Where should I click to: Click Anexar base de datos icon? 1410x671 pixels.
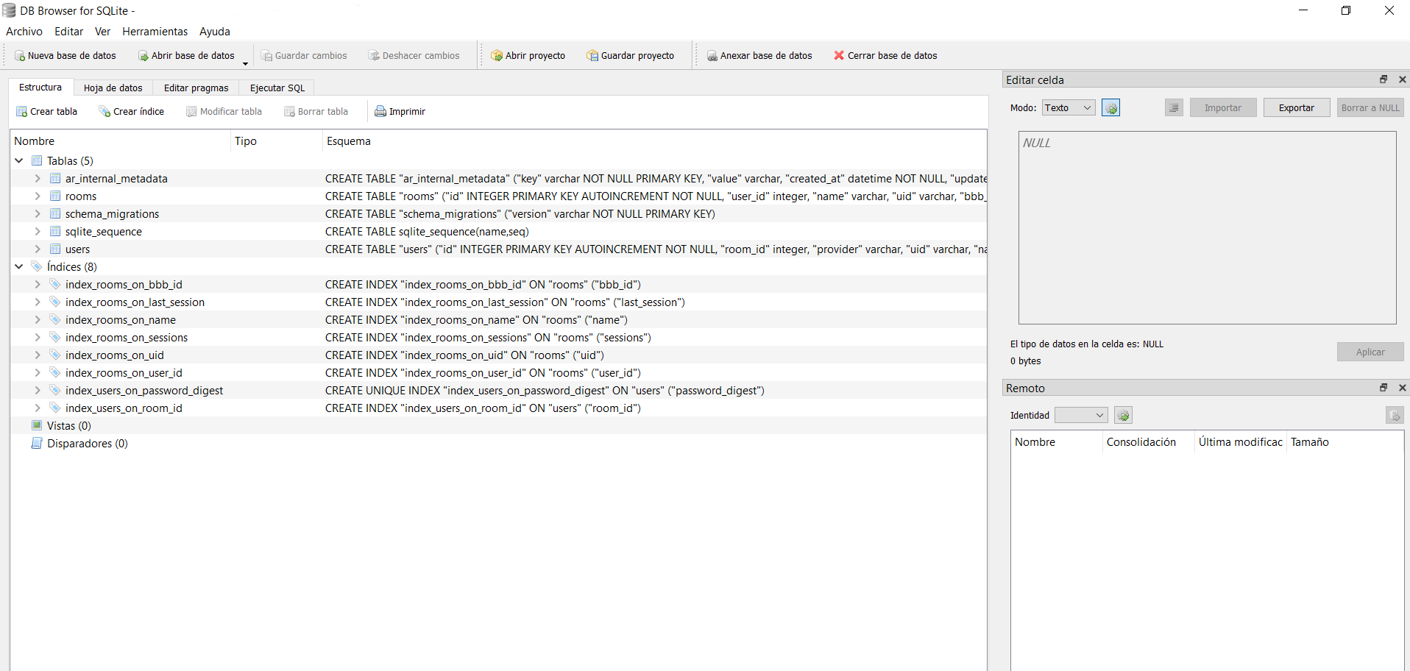pos(712,56)
